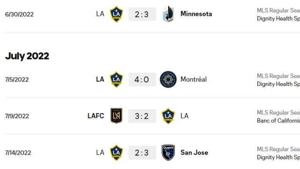The image size is (300, 169).
Task: Click the San Jose Quakes shield logo
Action: (x=168, y=153)
